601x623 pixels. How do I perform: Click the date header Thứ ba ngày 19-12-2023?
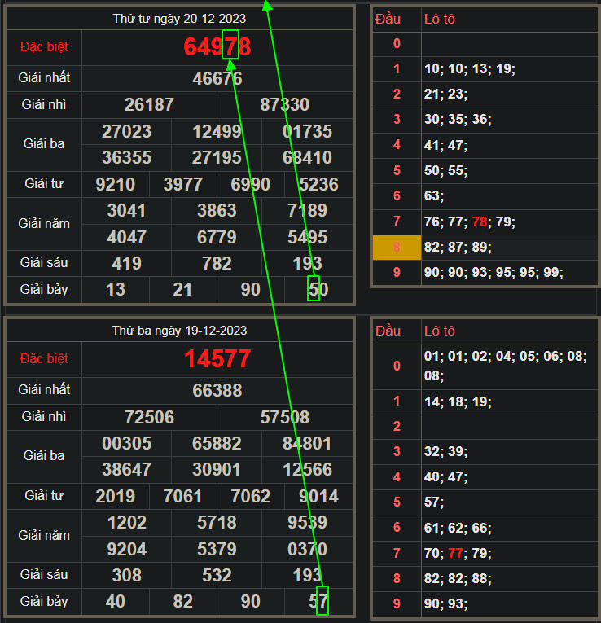pyautogui.click(x=179, y=331)
